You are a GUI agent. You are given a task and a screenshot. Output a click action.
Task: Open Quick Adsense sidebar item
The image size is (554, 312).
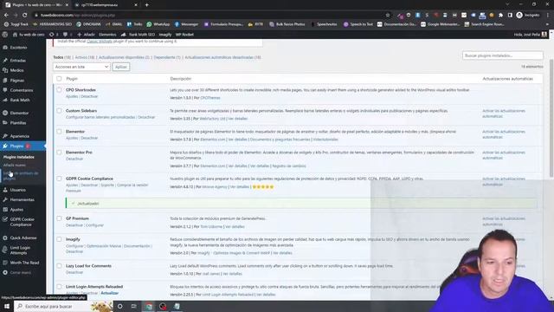point(23,238)
